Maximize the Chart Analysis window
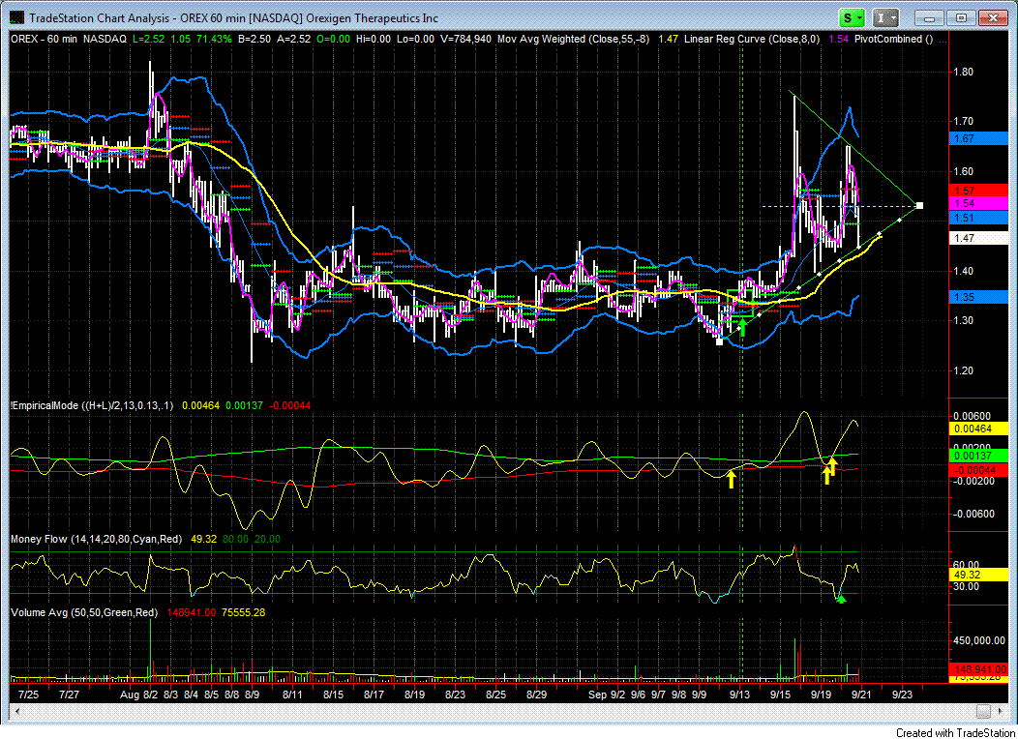 (962, 18)
